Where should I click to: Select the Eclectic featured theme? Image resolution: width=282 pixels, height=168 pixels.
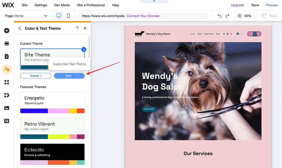[x=52, y=154]
